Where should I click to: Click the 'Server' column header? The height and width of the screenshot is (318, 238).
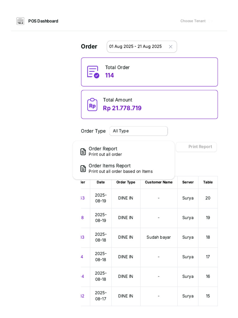[x=188, y=182]
